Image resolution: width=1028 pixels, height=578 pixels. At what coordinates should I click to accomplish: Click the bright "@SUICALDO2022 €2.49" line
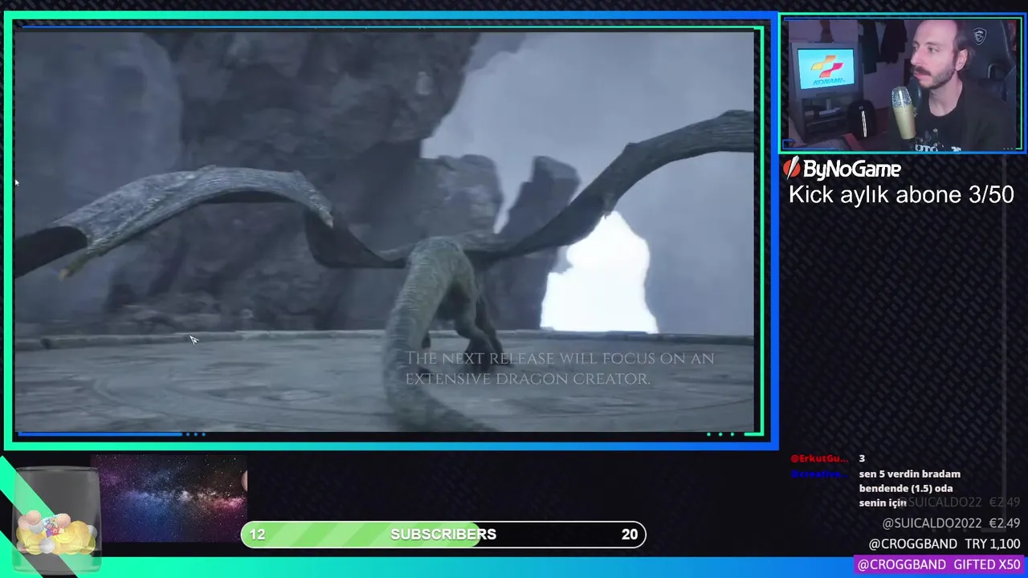pos(951,523)
